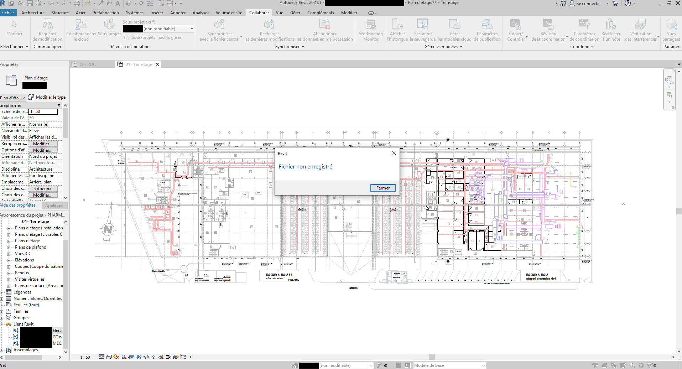
Task: Click the Workshating Monitor icon
Action: point(370,30)
